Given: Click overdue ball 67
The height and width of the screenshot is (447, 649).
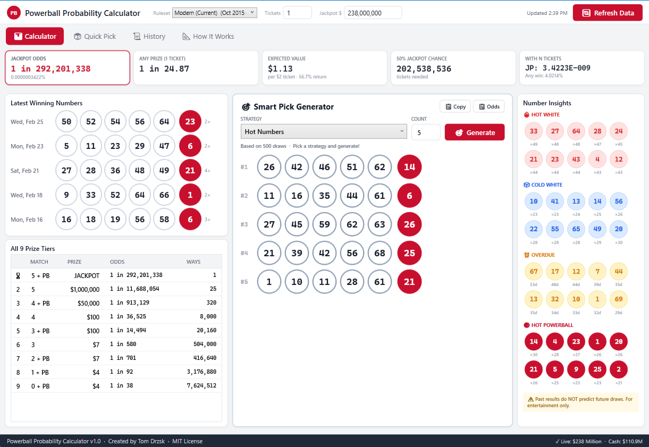Looking at the screenshot, I should pos(534,272).
